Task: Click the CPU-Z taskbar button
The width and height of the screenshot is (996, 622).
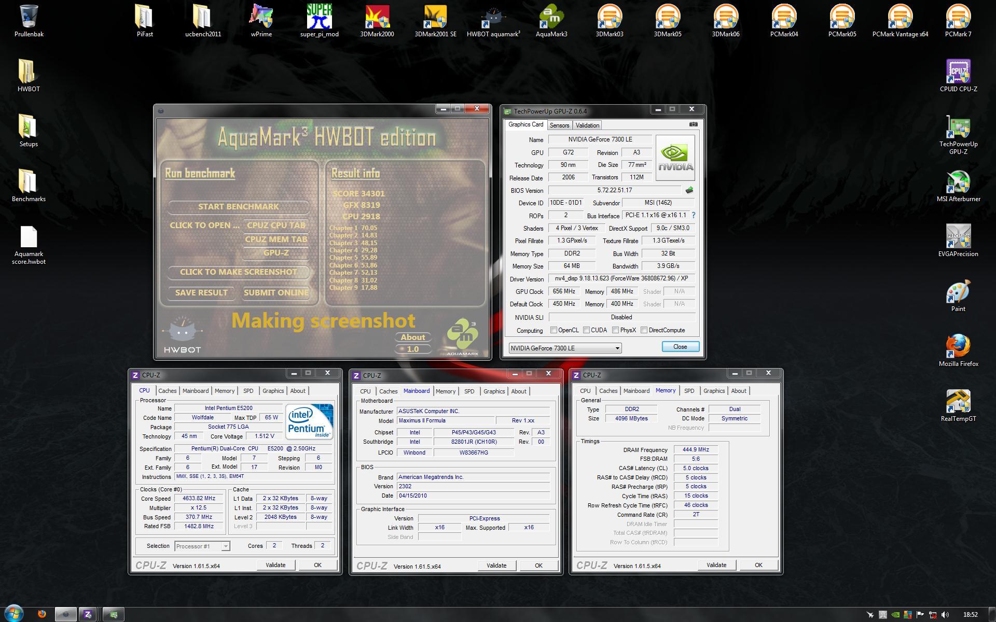Action: [x=88, y=615]
